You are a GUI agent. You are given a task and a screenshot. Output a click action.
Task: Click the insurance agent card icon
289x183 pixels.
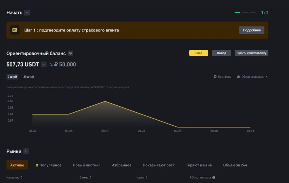(x=15, y=30)
